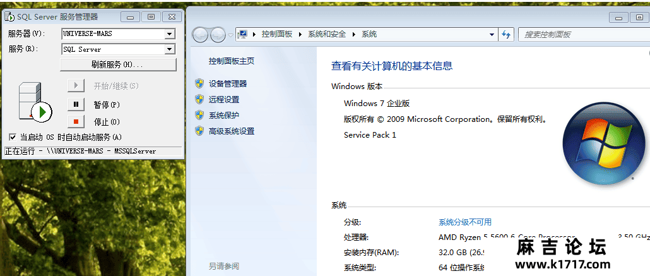The width and height of the screenshot is (650, 276).
Task: Open Advanced System Settings link
Action: pos(232,131)
